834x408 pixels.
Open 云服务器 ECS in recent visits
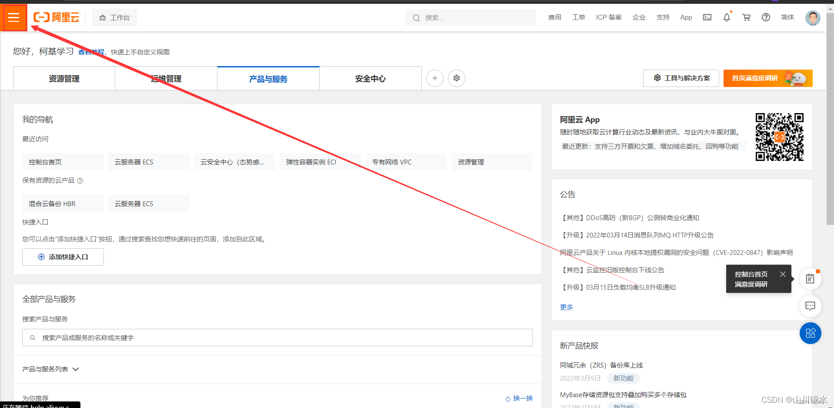tap(149, 162)
